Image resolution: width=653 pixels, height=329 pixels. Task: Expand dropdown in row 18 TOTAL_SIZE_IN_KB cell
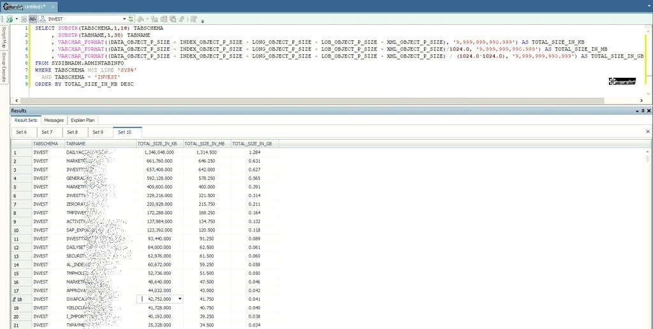[180, 298]
